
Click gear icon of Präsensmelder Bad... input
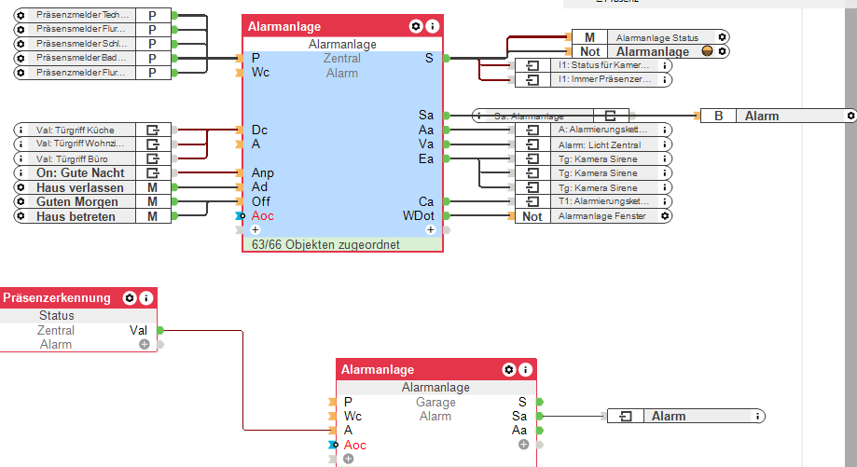(21, 58)
